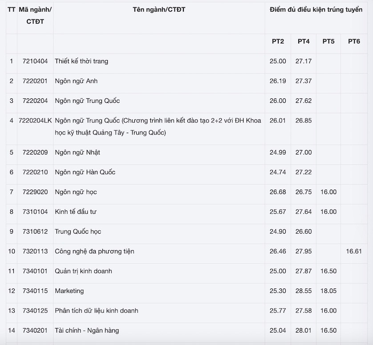Select the 'Kinh tế đầu tư' major name
The image size is (373, 345).
pyautogui.click(x=76, y=212)
